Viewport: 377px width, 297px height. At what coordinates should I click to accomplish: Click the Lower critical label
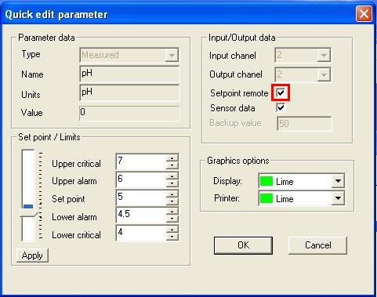pos(76,235)
